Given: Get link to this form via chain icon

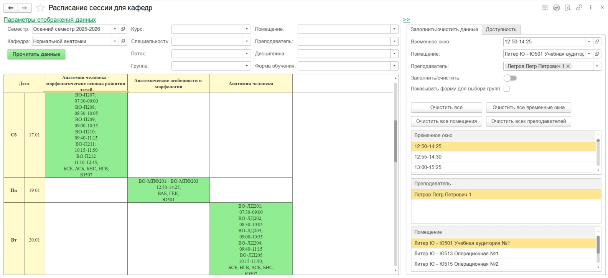Looking at the screenshot, I should pyautogui.click(x=579, y=8).
